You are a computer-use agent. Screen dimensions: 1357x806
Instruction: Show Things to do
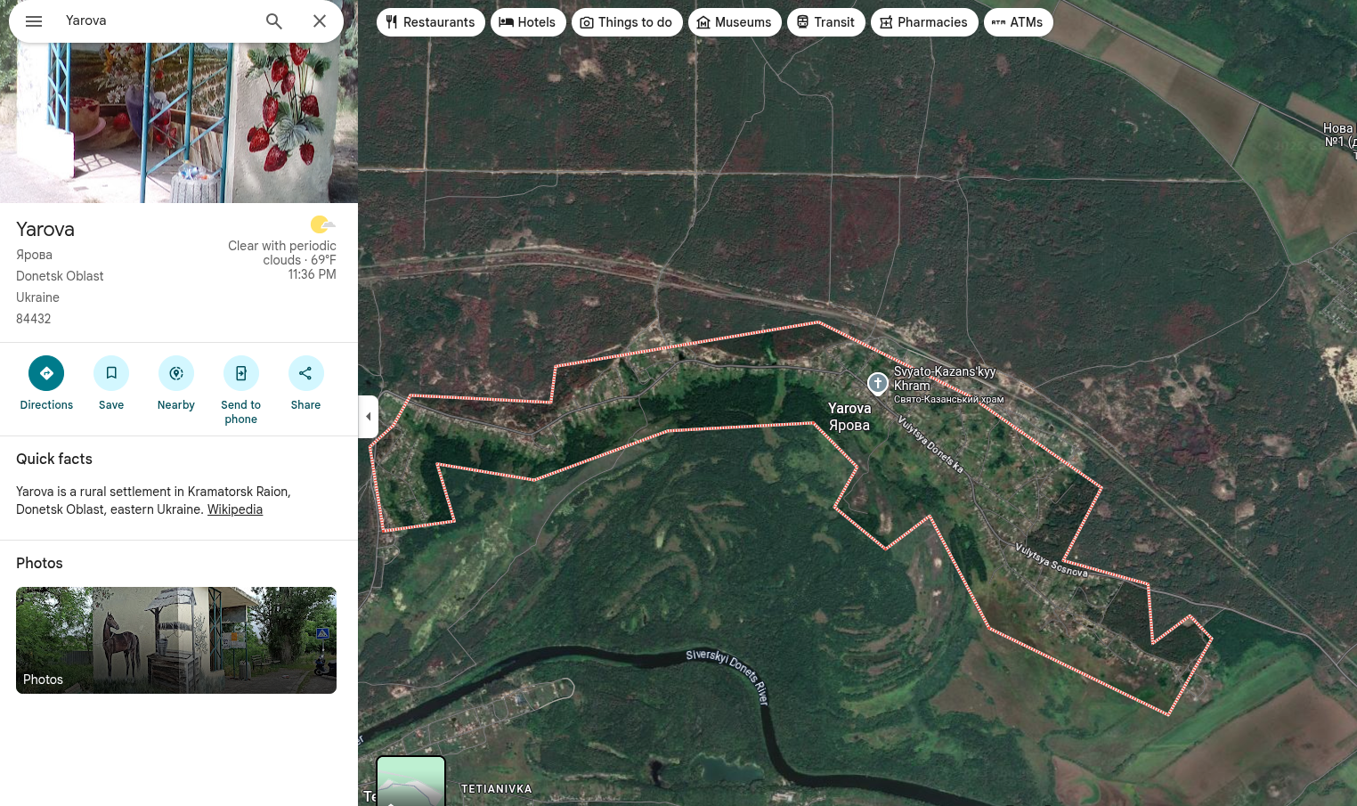[627, 22]
